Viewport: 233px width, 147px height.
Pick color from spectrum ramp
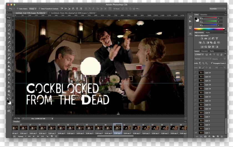(209, 29)
